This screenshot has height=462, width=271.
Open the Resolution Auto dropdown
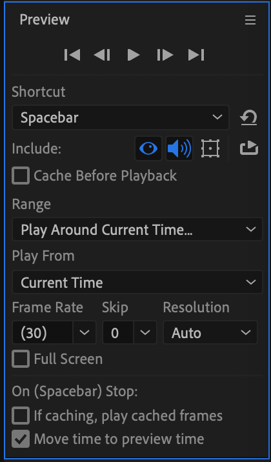[210, 333]
